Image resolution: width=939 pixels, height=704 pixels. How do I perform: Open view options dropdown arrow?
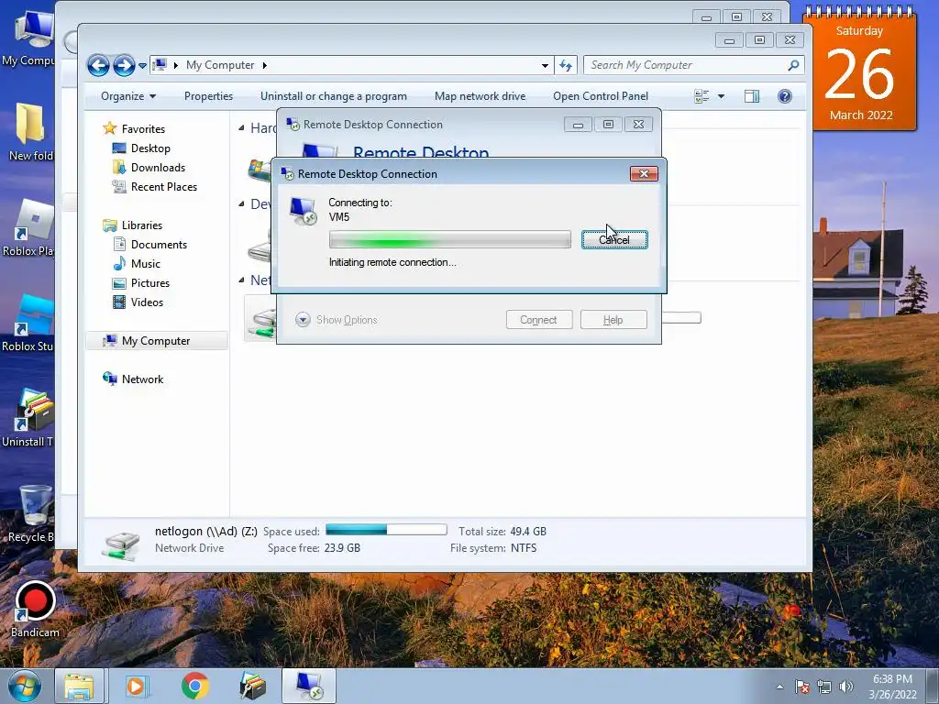point(721,96)
